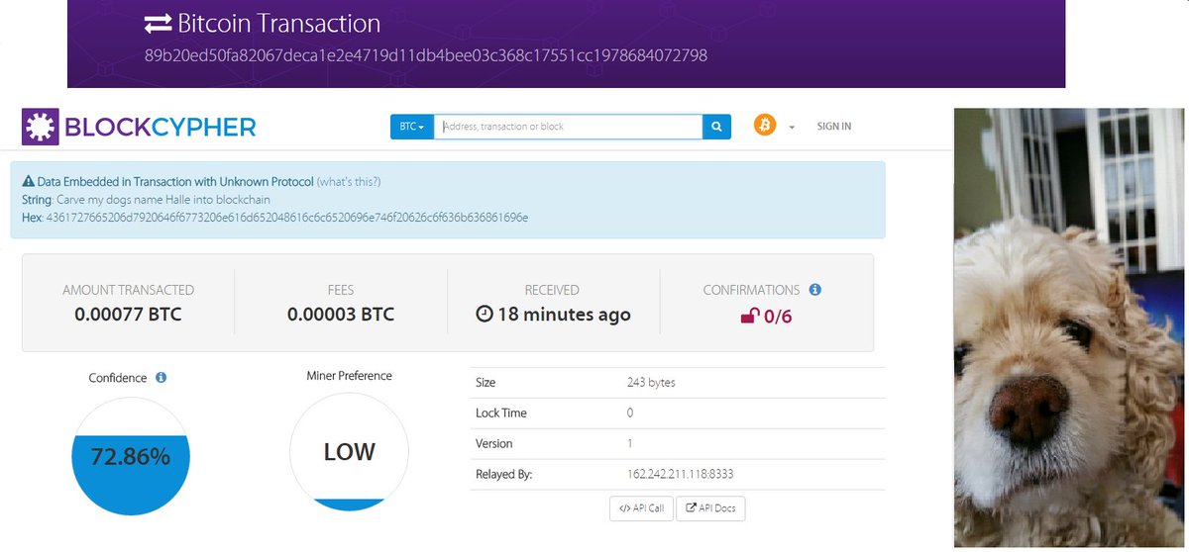Click the Miner Preference label
The height and width of the screenshot is (552, 1189).
(350, 376)
